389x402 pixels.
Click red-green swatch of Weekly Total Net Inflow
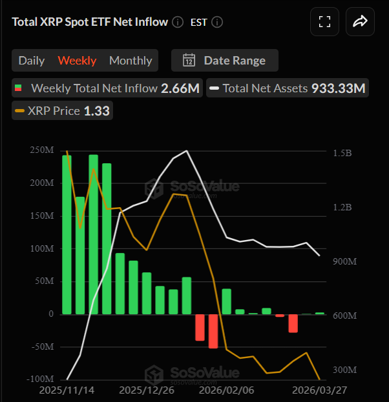19,88
